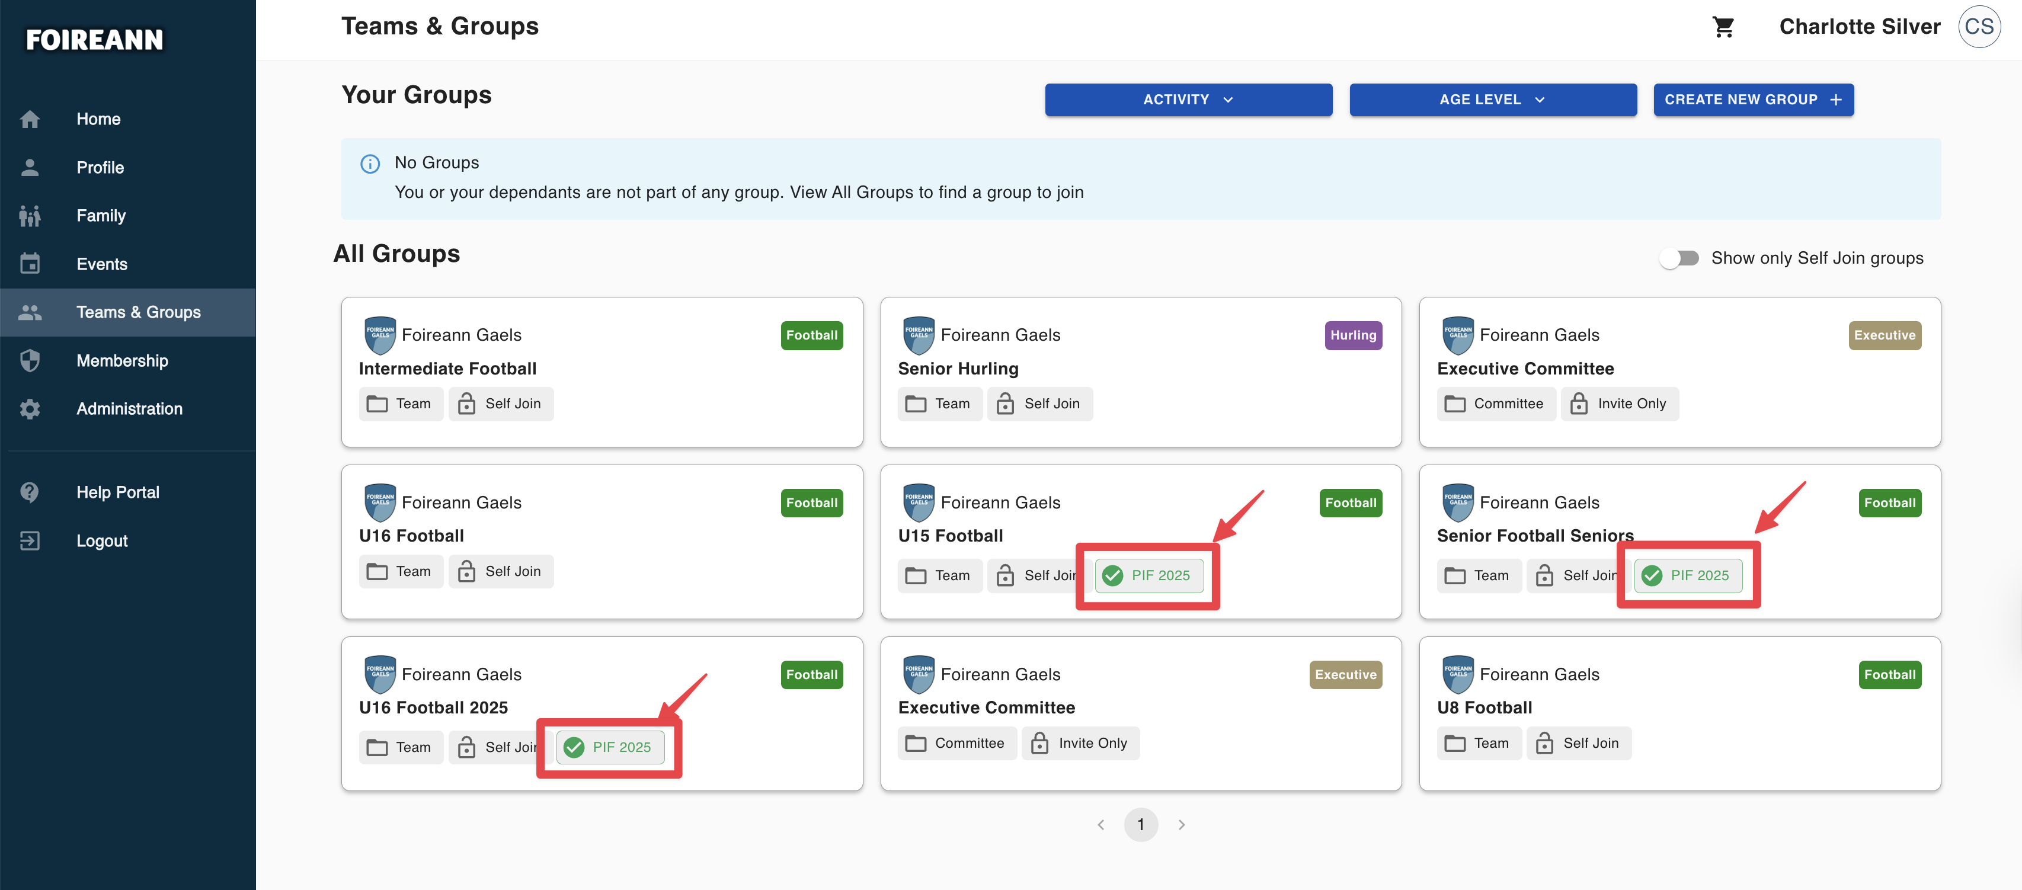Toggle Show only Self Join groups
Image resolution: width=2022 pixels, height=890 pixels.
coord(1679,258)
